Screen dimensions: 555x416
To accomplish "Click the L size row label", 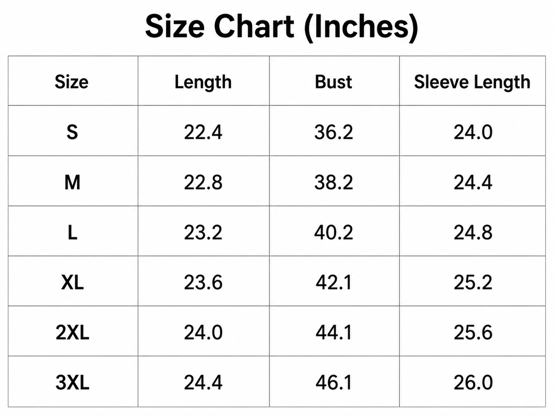I will pyautogui.click(x=72, y=232).
